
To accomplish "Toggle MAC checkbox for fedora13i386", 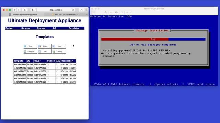I will (x=57, y=75).
